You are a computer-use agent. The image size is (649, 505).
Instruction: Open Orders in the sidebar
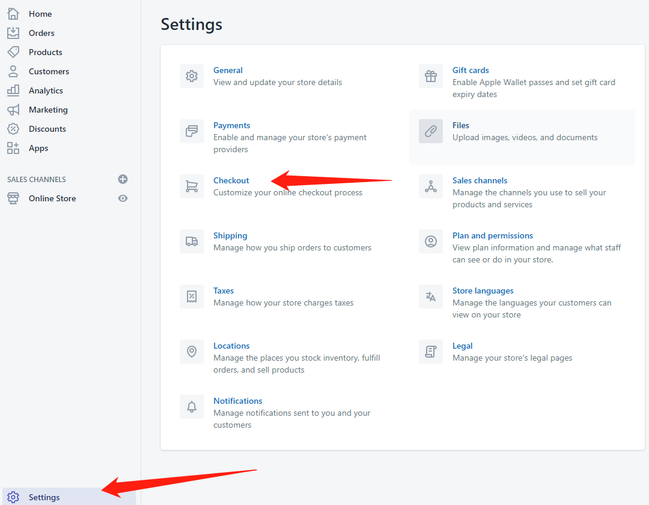point(41,33)
